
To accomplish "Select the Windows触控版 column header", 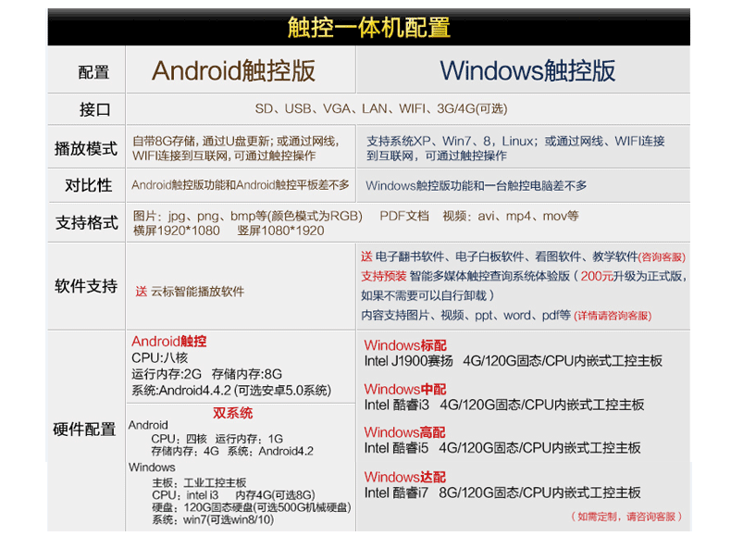I will [x=527, y=71].
